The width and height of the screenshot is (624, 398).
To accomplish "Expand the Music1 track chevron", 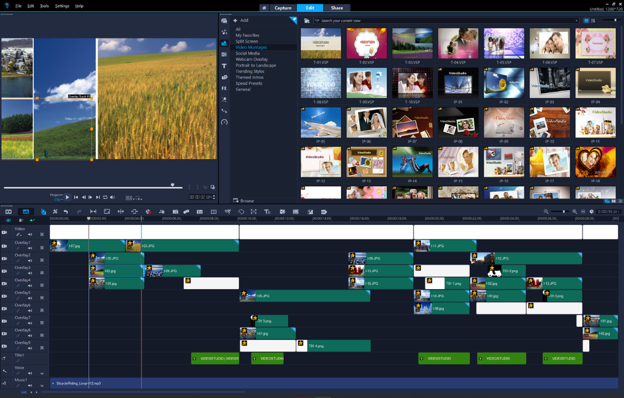I will coord(42,386).
